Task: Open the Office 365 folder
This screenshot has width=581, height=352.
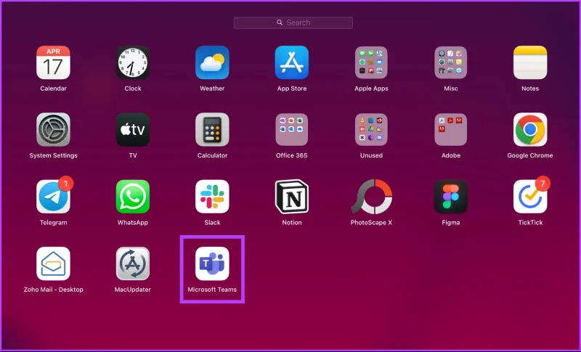Action: (292, 129)
